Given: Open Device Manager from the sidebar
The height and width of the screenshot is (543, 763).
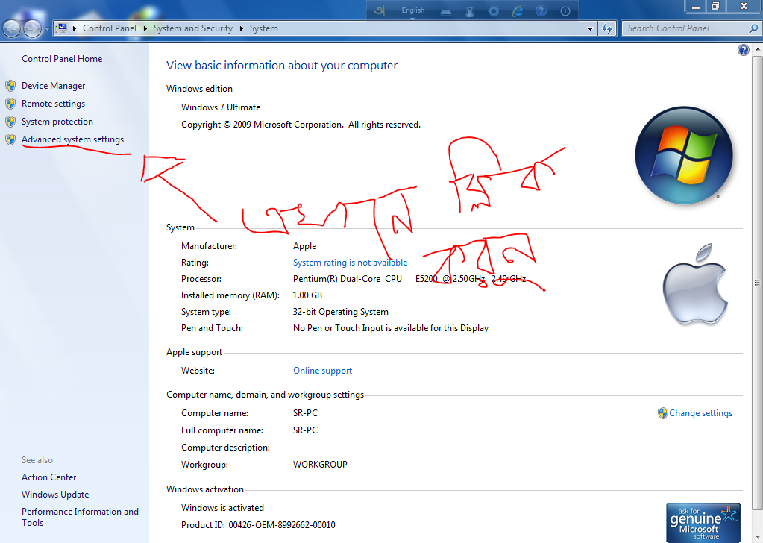Looking at the screenshot, I should pyautogui.click(x=53, y=86).
